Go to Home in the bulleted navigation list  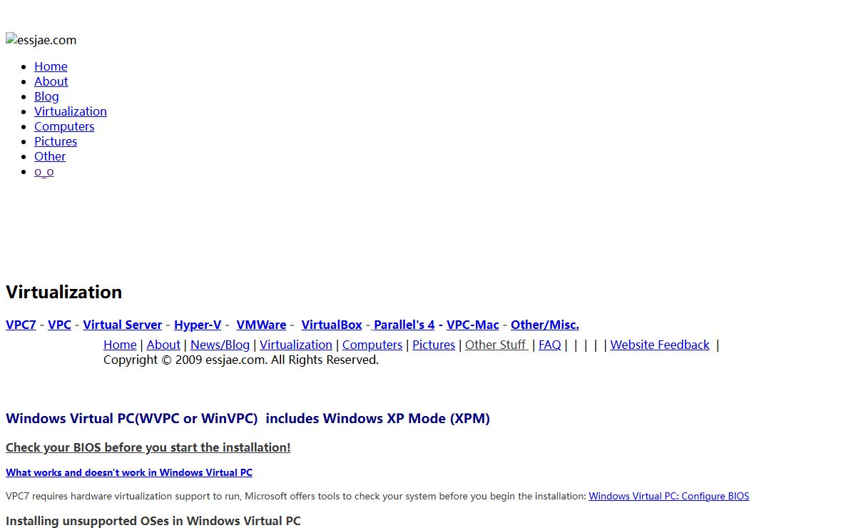pos(51,66)
